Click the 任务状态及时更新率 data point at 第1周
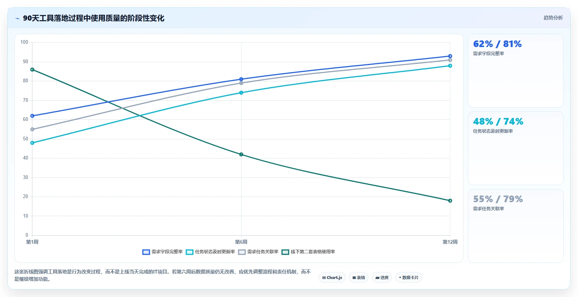The width and height of the screenshot is (578, 297). click(32, 143)
